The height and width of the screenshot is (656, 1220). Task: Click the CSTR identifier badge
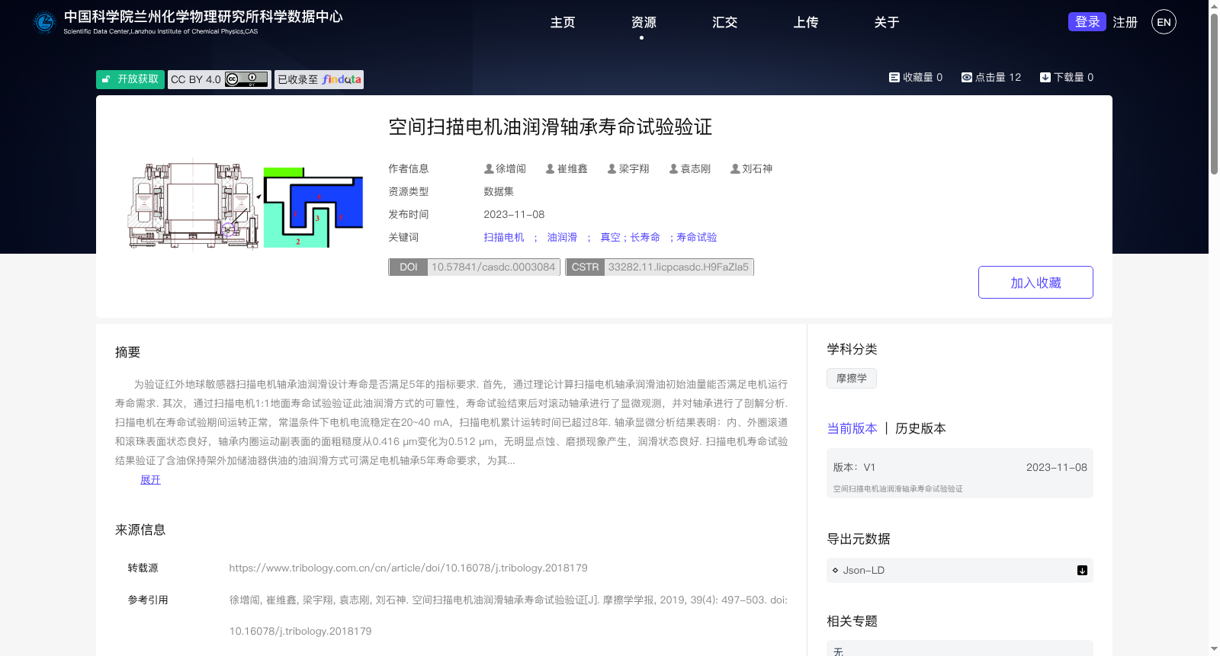point(660,267)
